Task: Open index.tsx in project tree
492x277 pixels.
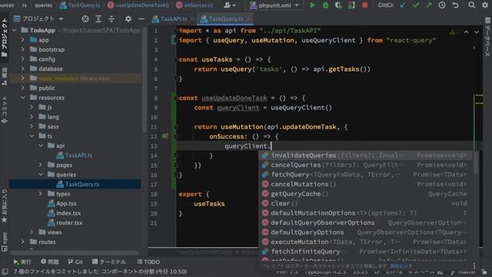Action: coord(65,213)
